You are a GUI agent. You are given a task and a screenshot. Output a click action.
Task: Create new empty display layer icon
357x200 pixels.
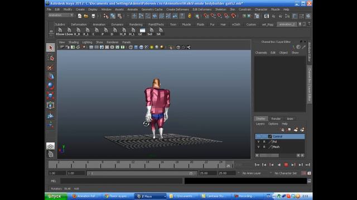296,129
